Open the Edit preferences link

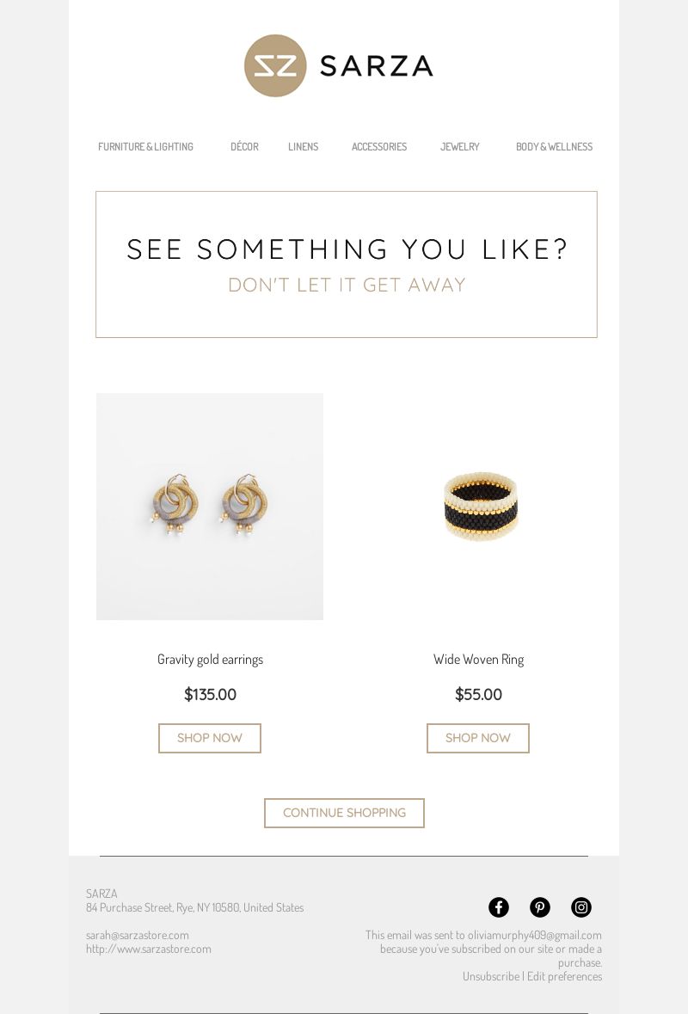click(x=564, y=976)
